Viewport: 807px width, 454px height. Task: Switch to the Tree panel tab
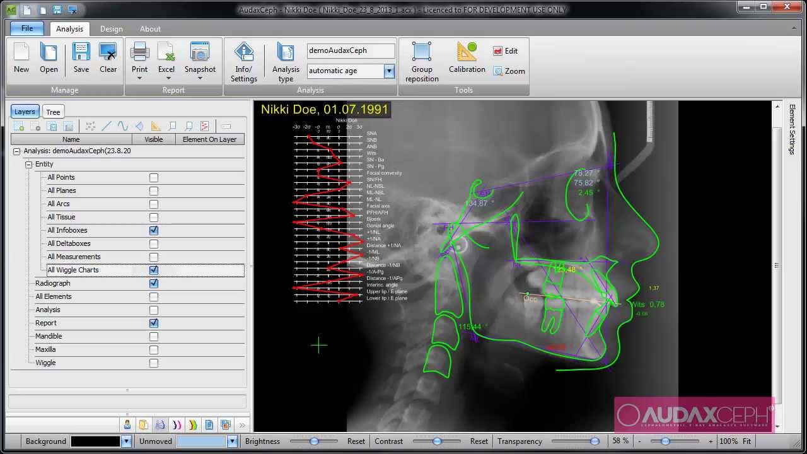coord(53,112)
